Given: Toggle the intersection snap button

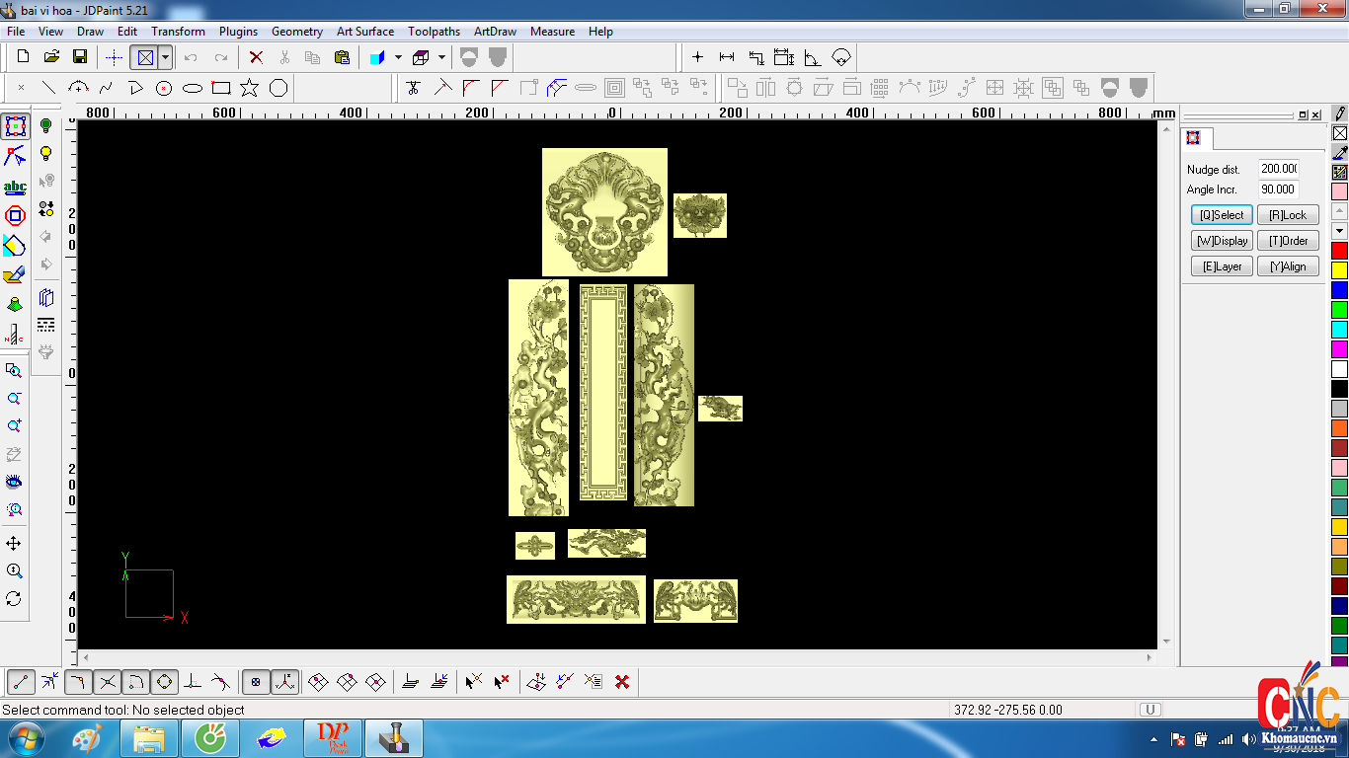Looking at the screenshot, I should [x=108, y=681].
